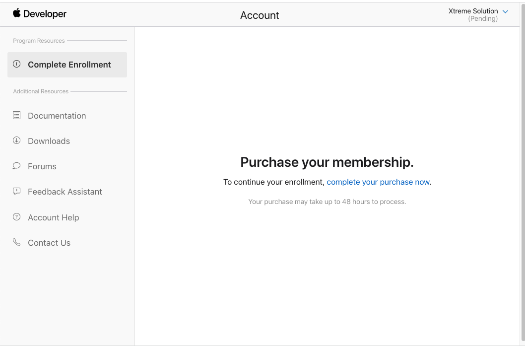
Task: Open Forums via its speech bubble icon
Action: 16,166
